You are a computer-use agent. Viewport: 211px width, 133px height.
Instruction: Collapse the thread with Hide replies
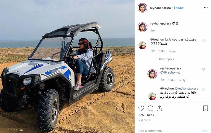[166, 59]
